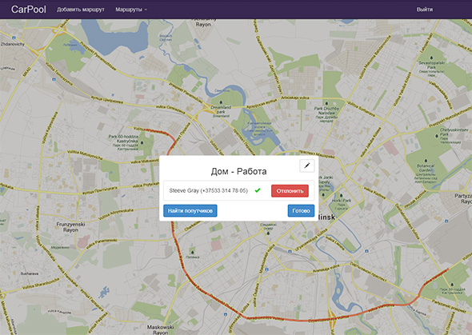Click the Botanical Garden tree icon
Viewport: 472px width, 335px height.
point(426,162)
